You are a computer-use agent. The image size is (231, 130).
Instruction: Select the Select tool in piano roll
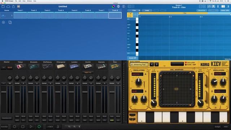click(x=135, y=15)
